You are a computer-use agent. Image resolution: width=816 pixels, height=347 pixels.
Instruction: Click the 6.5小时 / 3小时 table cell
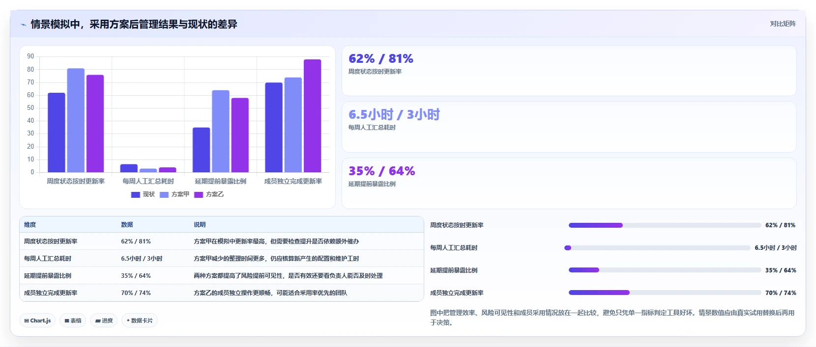142,259
